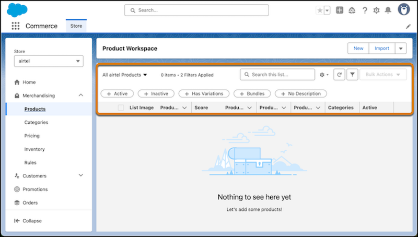Open the Help question mark icon

[x=364, y=10]
